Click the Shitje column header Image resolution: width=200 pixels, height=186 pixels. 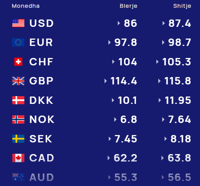pyautogui.click(x=182, y=6)
